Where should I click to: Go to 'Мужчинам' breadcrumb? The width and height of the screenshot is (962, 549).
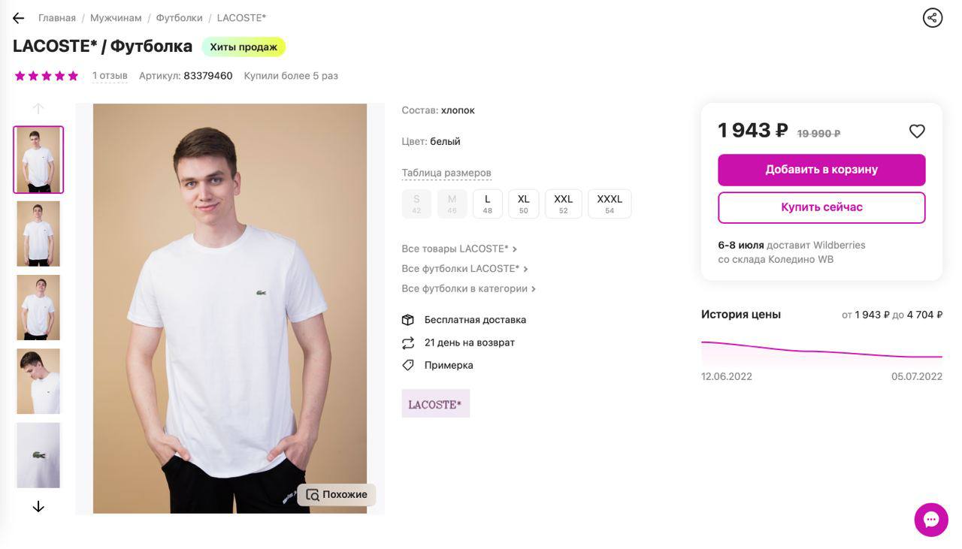(x=116, y=18)
